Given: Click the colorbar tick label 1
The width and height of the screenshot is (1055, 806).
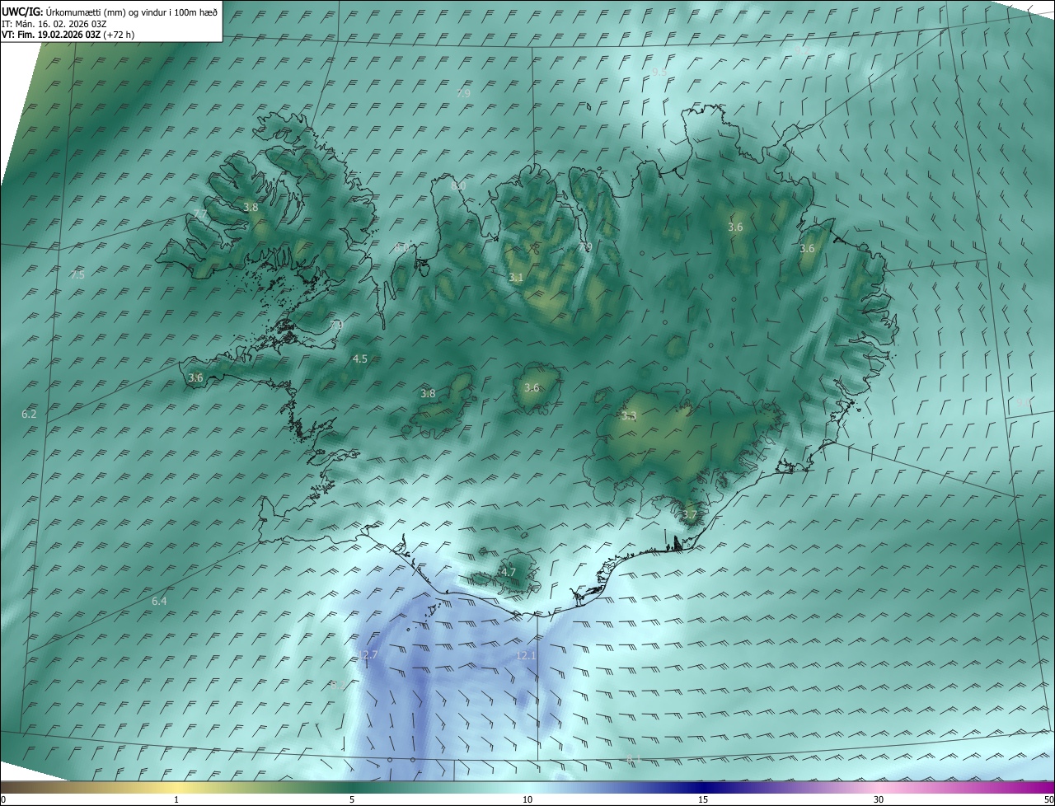Looking at the screenshot, I should click(x=176, y=799).
